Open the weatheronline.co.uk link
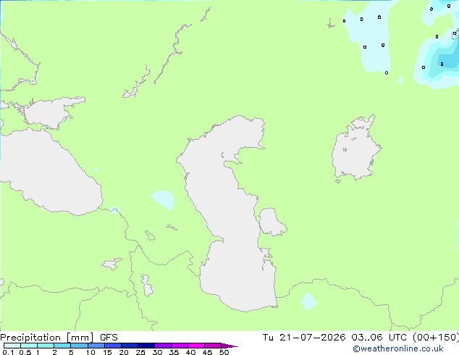The width and height of the screenshot is (459, 355). tap(398, 348)
